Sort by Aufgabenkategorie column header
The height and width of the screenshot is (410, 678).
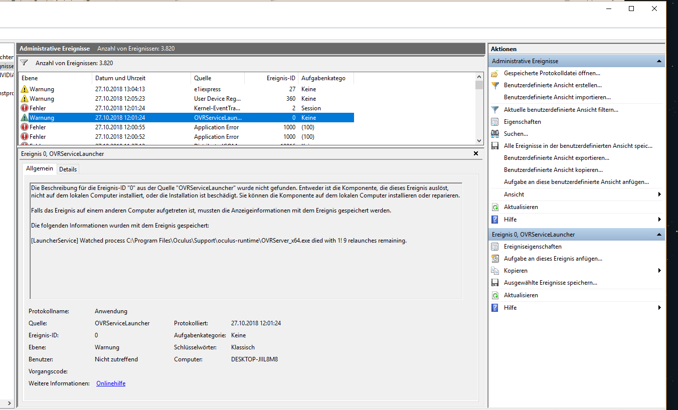pyautogui.click(x=326, y=78)
